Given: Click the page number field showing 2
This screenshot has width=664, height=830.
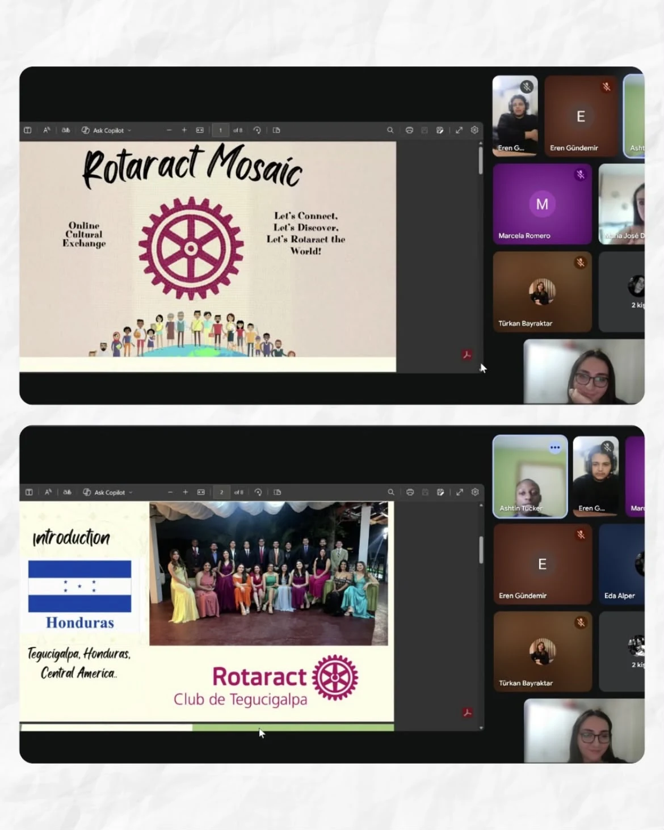Looking at the screenshot, I should (221, 492).
